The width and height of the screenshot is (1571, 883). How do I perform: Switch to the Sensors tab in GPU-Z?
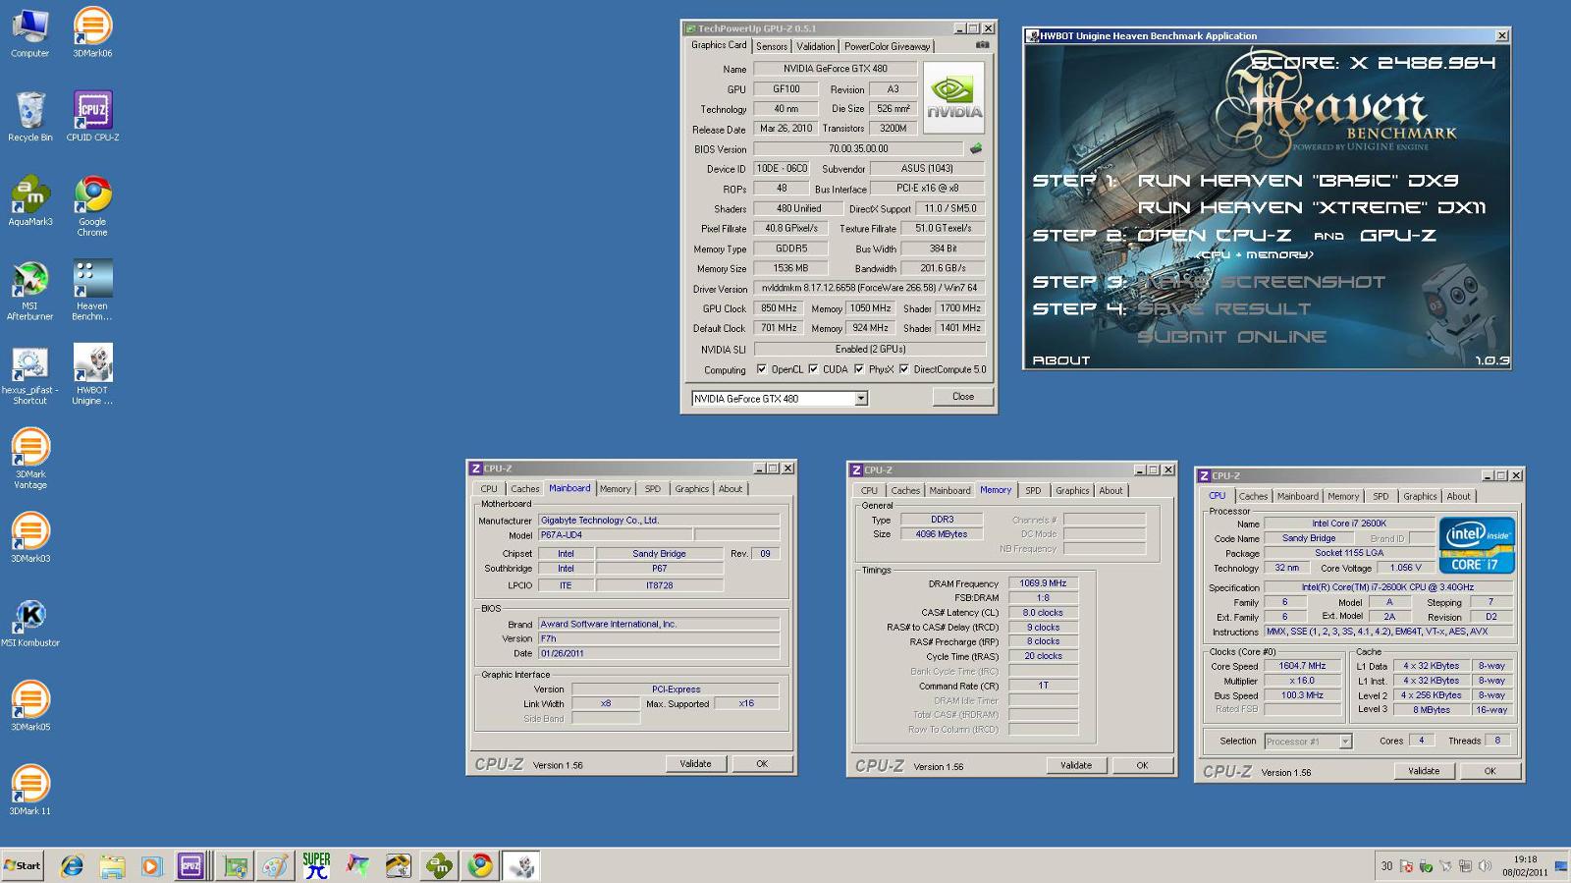click(771, 46)
